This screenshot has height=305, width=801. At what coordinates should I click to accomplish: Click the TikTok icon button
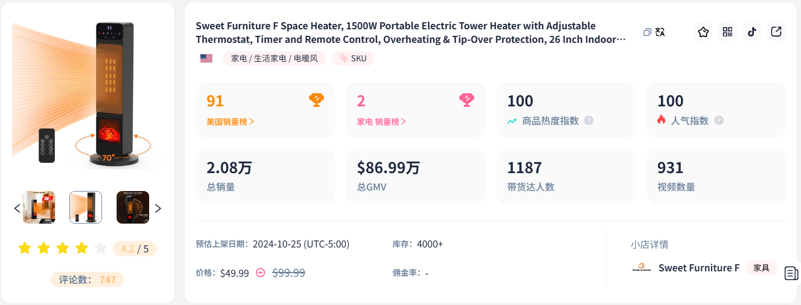point(752,32)
